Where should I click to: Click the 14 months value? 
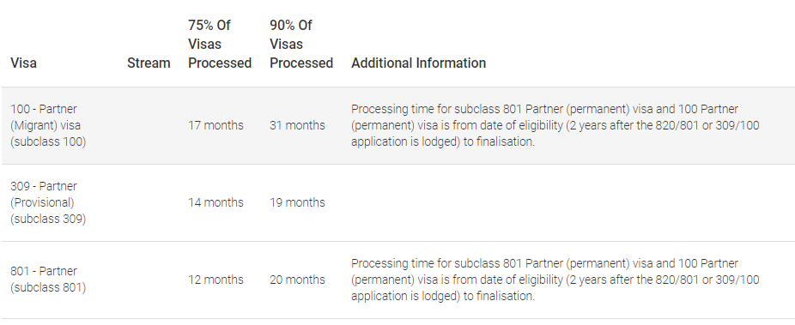pos(215,202)
